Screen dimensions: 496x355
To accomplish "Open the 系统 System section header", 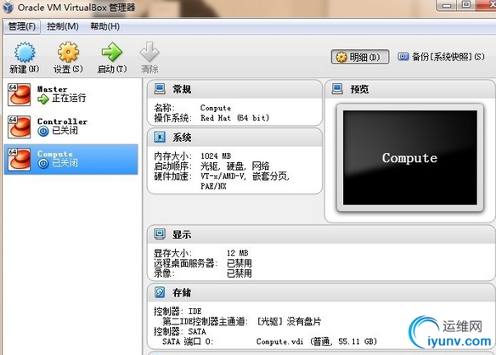I will point(234,138).
